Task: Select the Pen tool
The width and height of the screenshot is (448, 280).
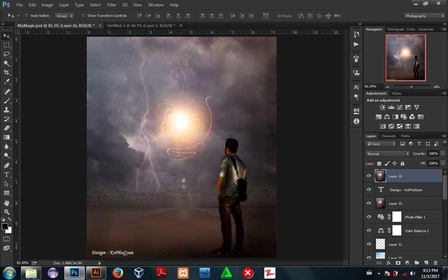Action: click(7, 165)
